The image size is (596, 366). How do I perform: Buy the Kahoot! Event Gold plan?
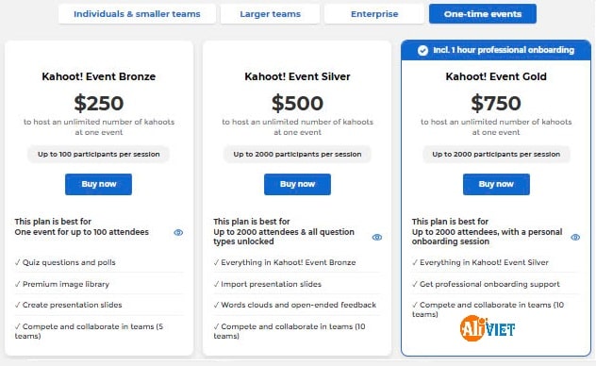pos(496,184)
